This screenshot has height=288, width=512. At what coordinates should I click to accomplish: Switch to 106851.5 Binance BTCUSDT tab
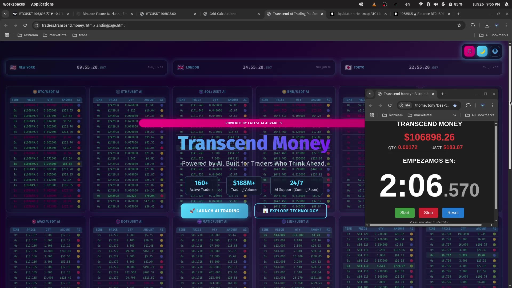(422, 14)
